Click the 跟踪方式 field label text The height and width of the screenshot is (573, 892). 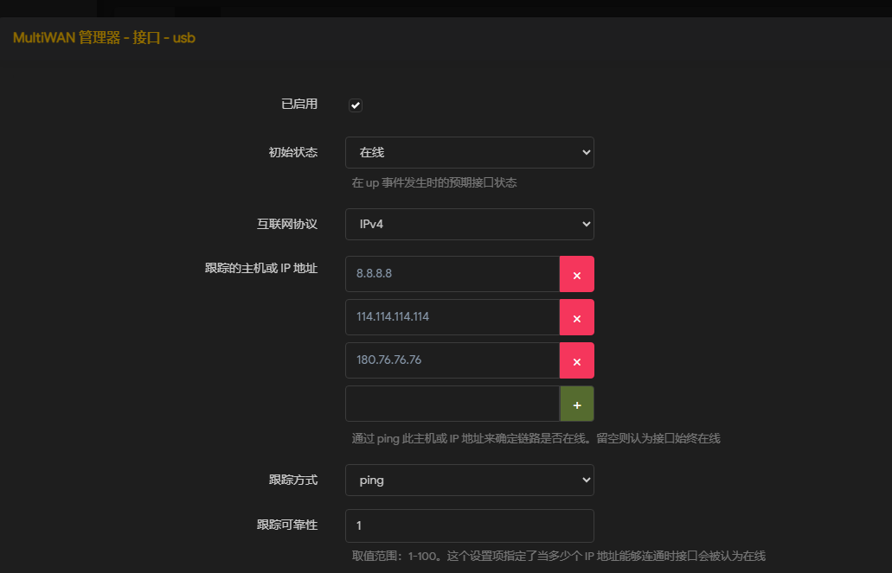pyautogui.click(x=293, y=480)
